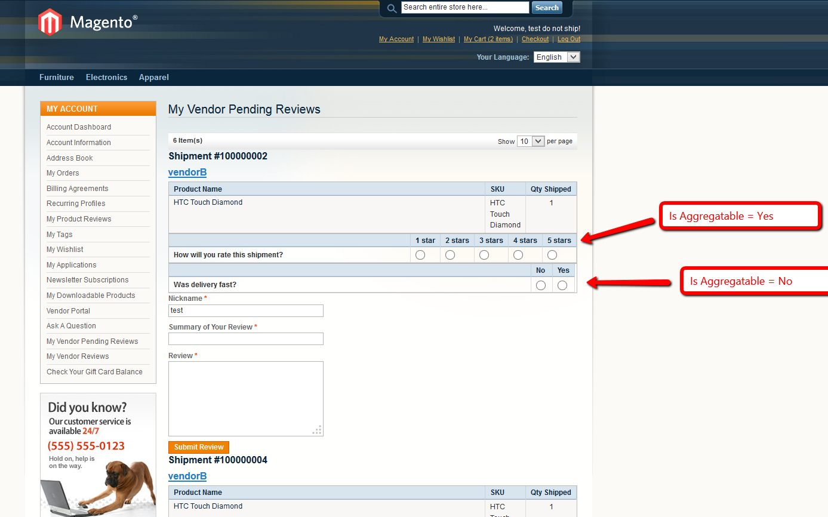Click the Shipment #100000002 heading
This screenshot has height=517, width=828.
(x=218, y=156)
